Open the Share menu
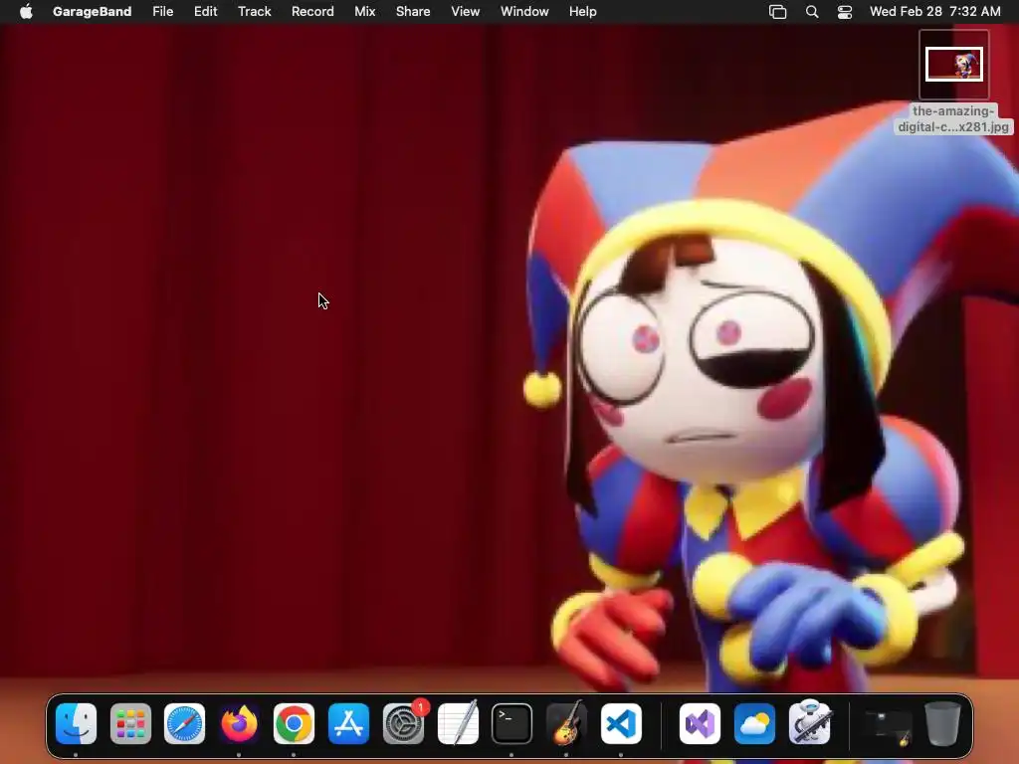The image size is (1019, 764). click(x=413, y=12)
